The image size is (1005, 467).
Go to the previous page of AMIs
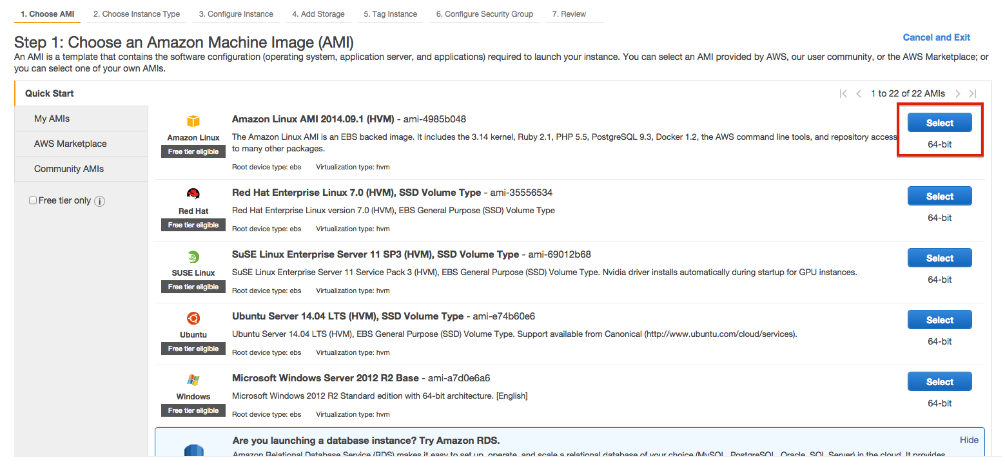pyautogui.click(x=859, y=93)
